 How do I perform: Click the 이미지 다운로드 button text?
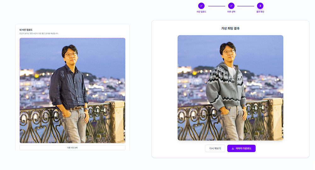pyautogui.click(x=243, y=148)
